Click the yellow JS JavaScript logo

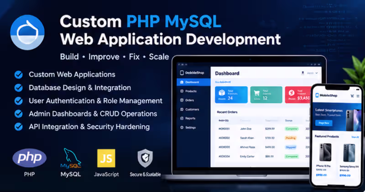[x=106, y=158]
